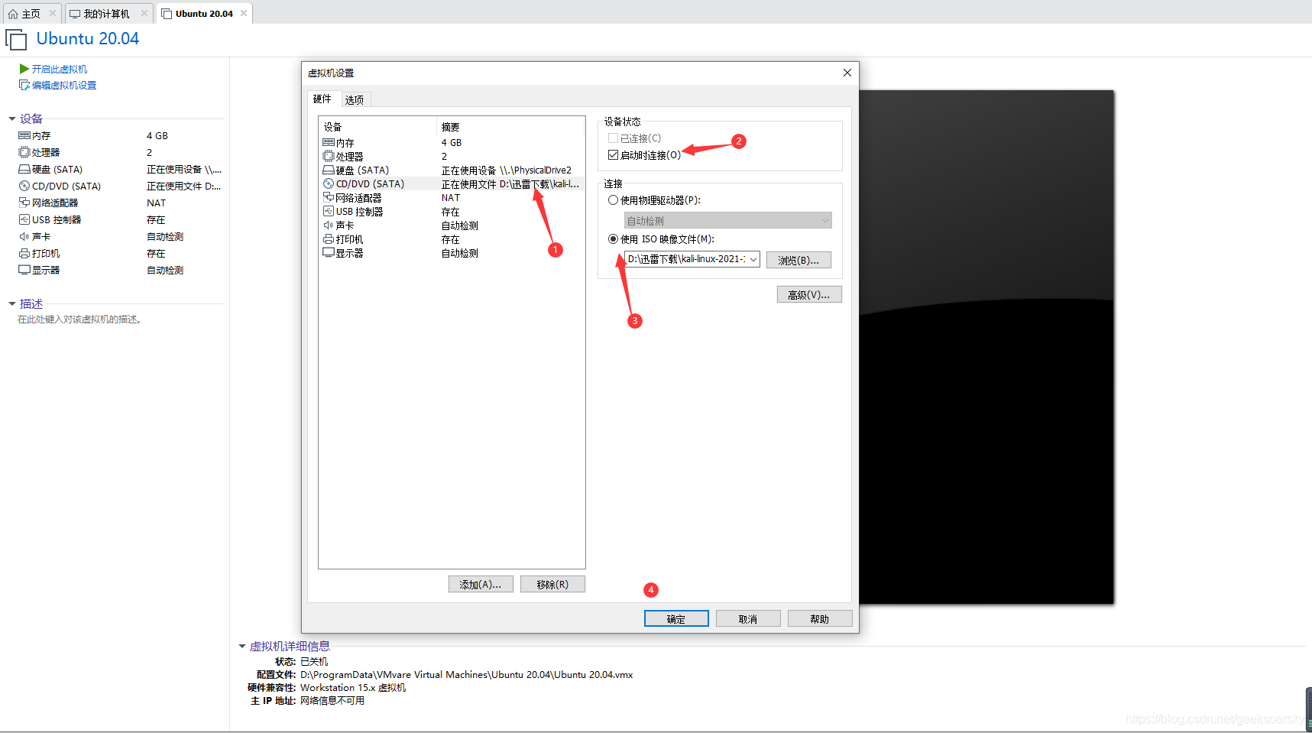Viewport: 1312px width, 733px height.
Task: Click the 设备 column header in dialog
Action: pyautogui.click(x=377, y=127)
